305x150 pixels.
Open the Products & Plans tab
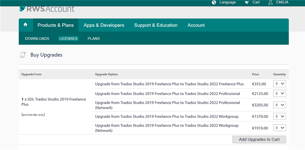pos(56,25)
